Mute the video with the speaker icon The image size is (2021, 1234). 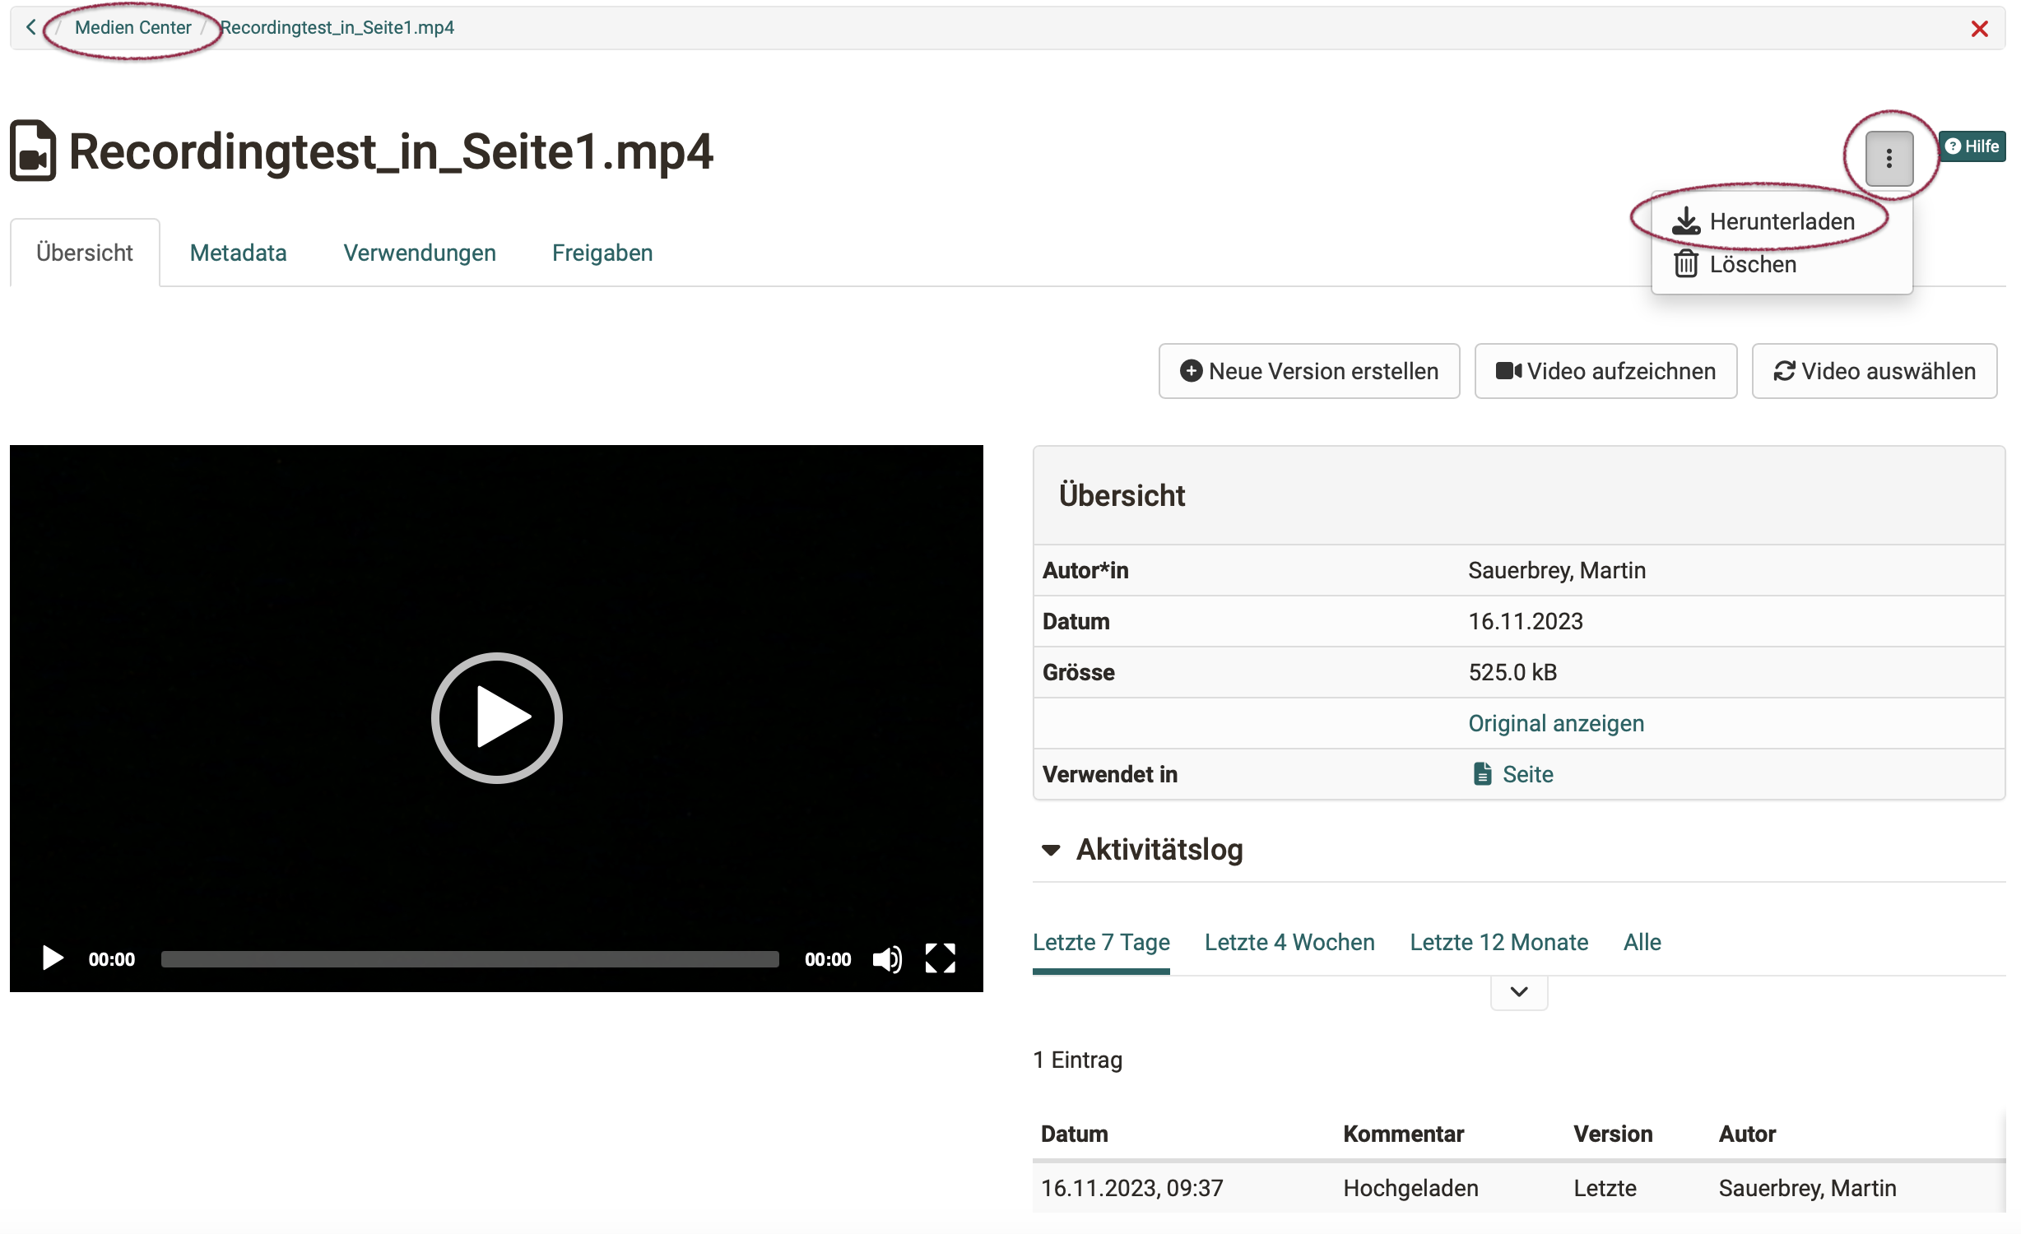tap(887, 958)
